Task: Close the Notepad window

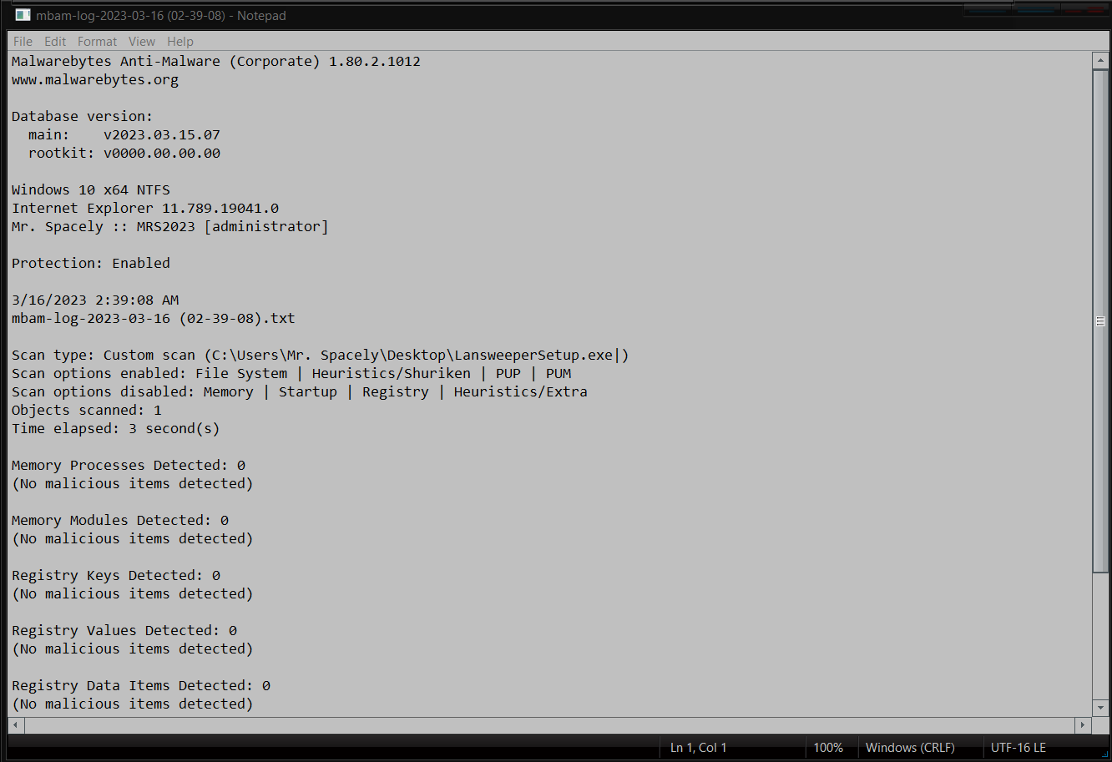Action: click(x=1083, y=10)
